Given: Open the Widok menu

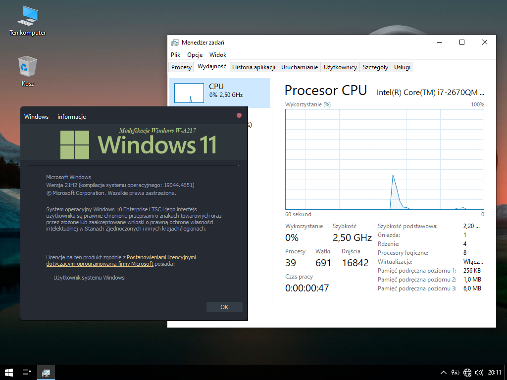Looking at the screenshot, I should coord(218,55).
